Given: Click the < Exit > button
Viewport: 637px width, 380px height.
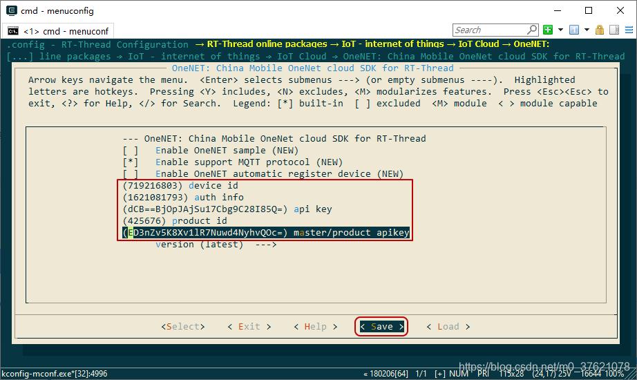Looking at the screenshot, I should tap(249, 327).
